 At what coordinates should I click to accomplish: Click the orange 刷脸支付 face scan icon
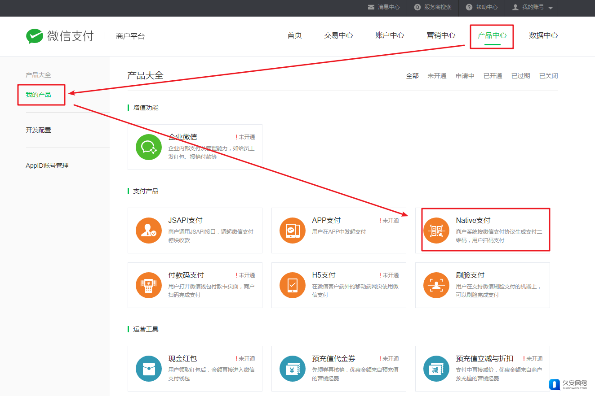pyautogui.click(x=436, y=285)
